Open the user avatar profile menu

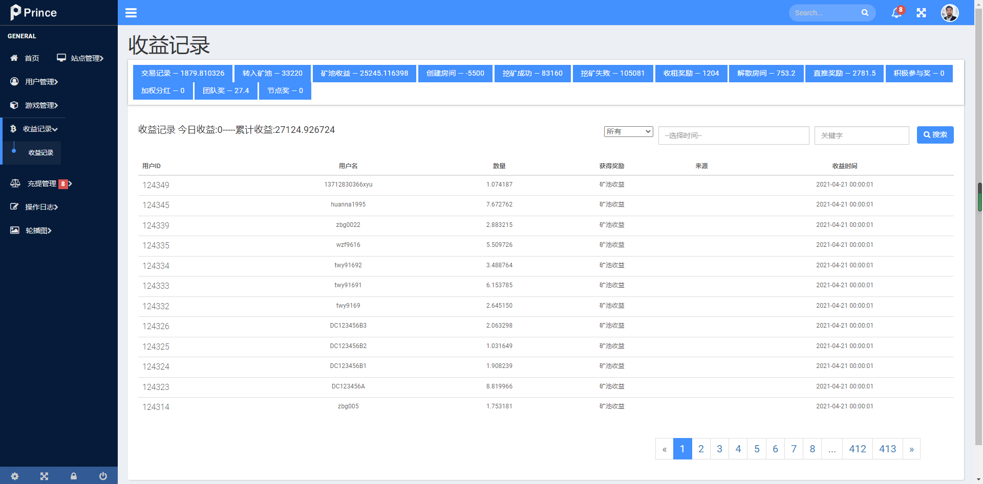[x=950, y=13]
